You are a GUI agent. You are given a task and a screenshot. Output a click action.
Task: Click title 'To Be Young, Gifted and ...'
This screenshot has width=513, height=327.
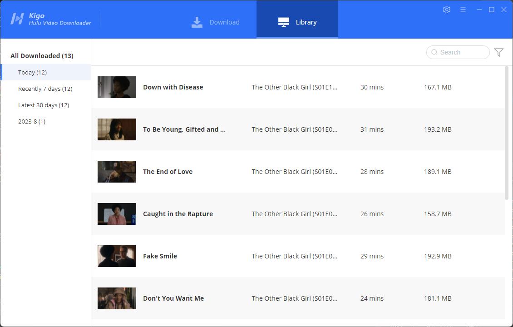(x=184, y=129)
